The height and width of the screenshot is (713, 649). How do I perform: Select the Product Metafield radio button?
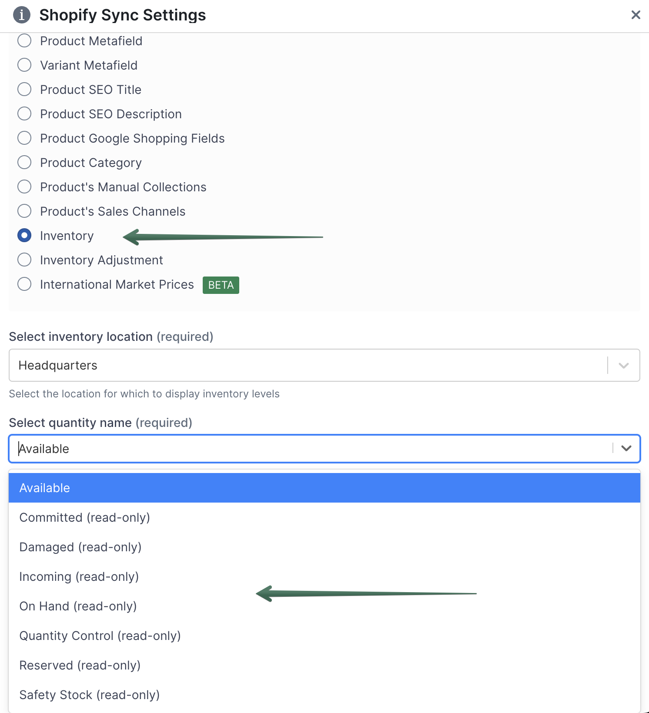tap(24, 40)
